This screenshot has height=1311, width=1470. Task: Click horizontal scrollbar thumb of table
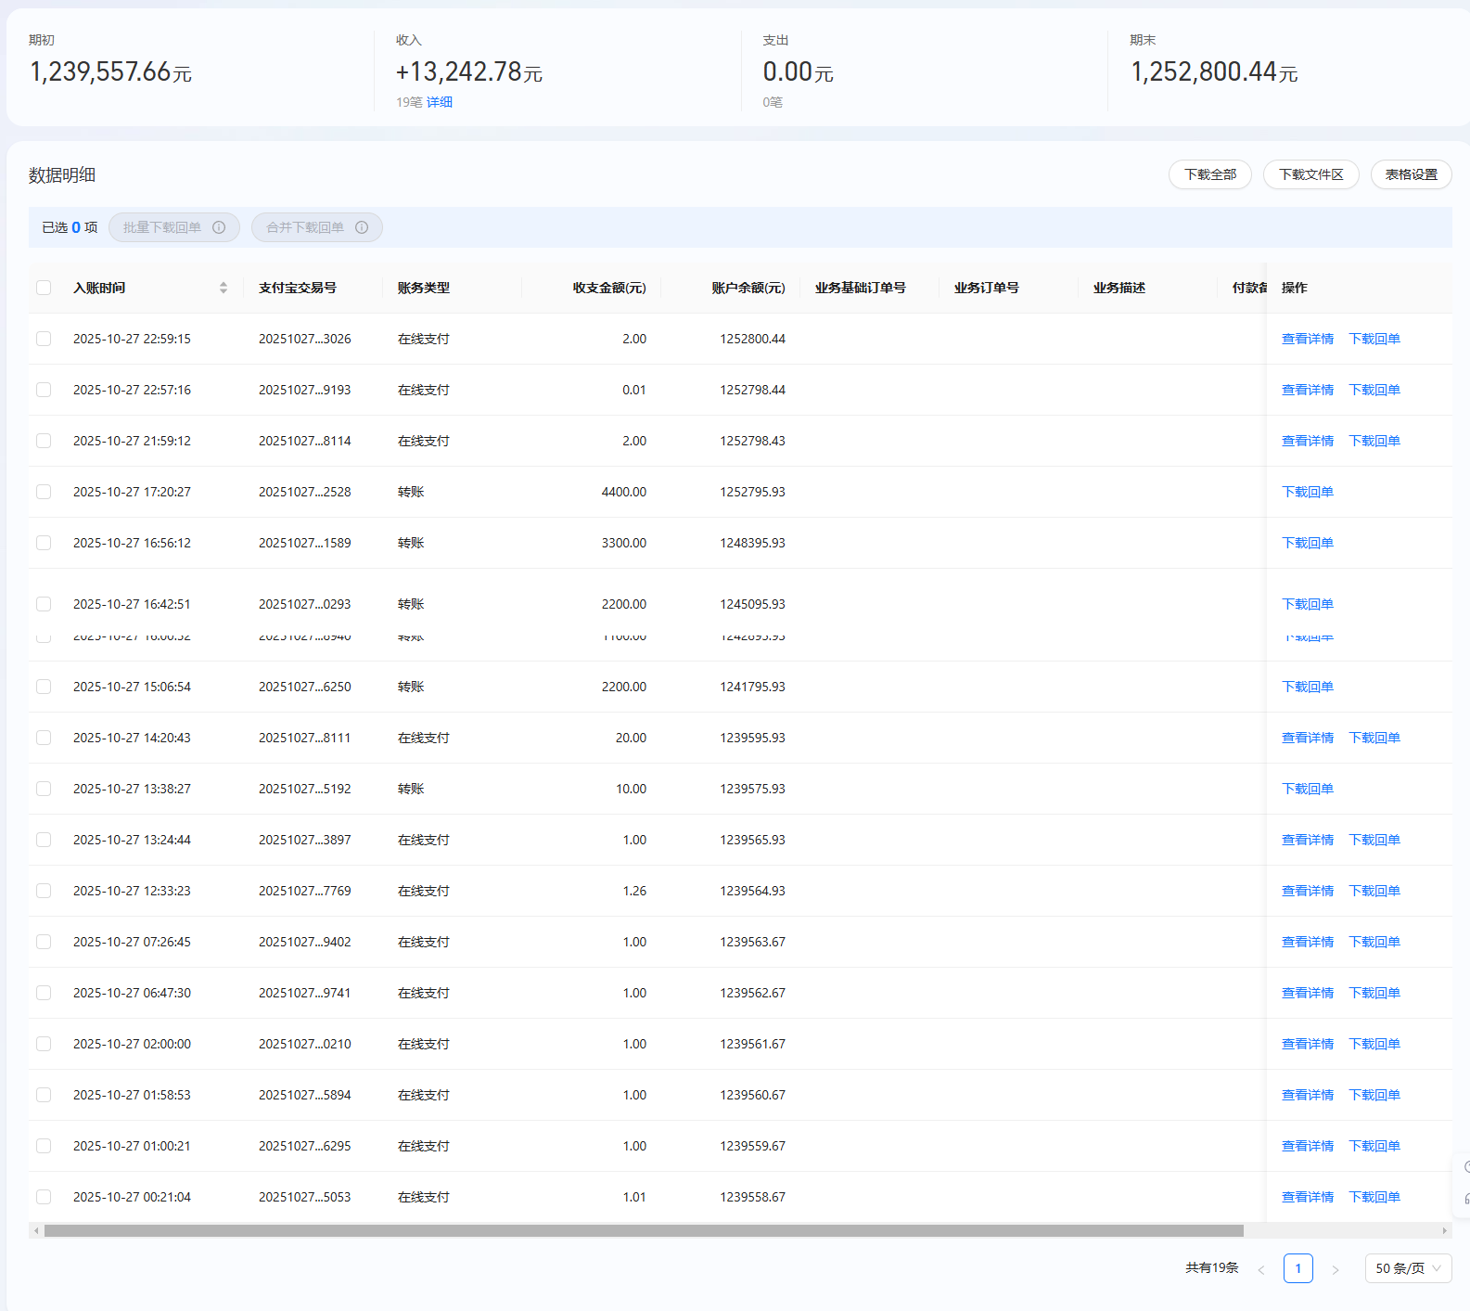tap(644, 1231)
